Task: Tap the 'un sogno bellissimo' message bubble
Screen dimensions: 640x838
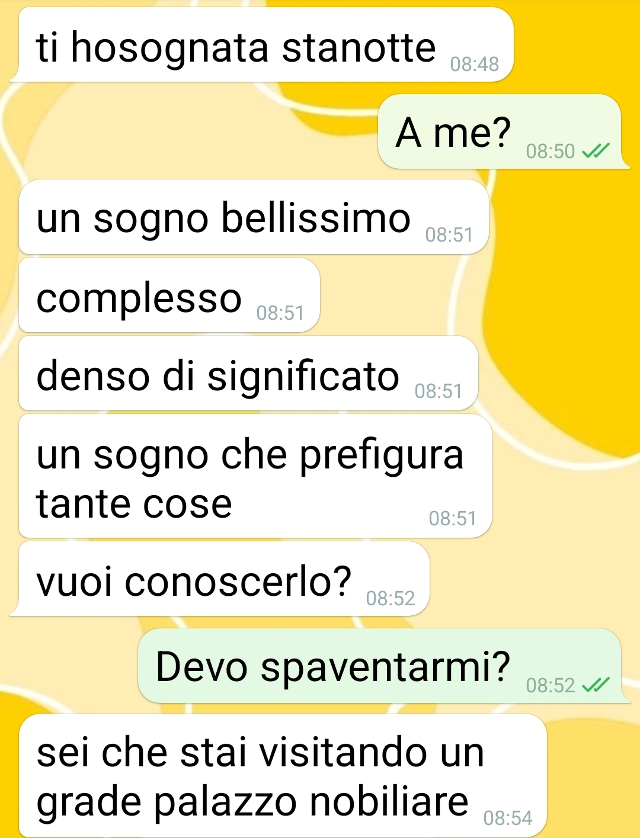Action: [x=254, y=217]
